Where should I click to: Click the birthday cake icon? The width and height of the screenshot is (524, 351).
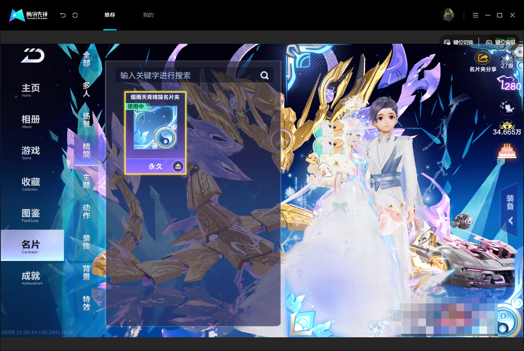(507, 151)
